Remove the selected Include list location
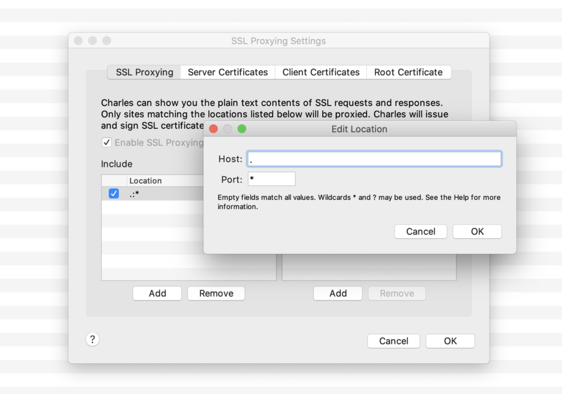Viewport: 562px width, 394px height. point(216,294)
